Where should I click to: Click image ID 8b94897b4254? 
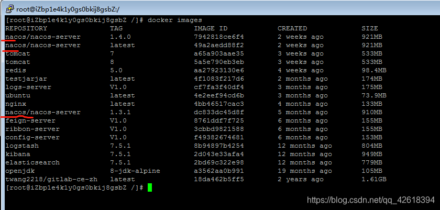click(x=219, y=146)
